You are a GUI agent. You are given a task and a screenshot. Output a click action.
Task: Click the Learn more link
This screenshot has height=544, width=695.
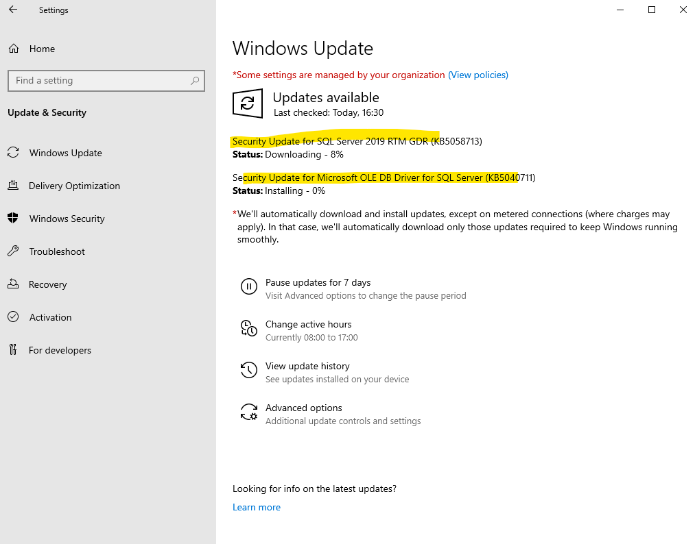257,507
